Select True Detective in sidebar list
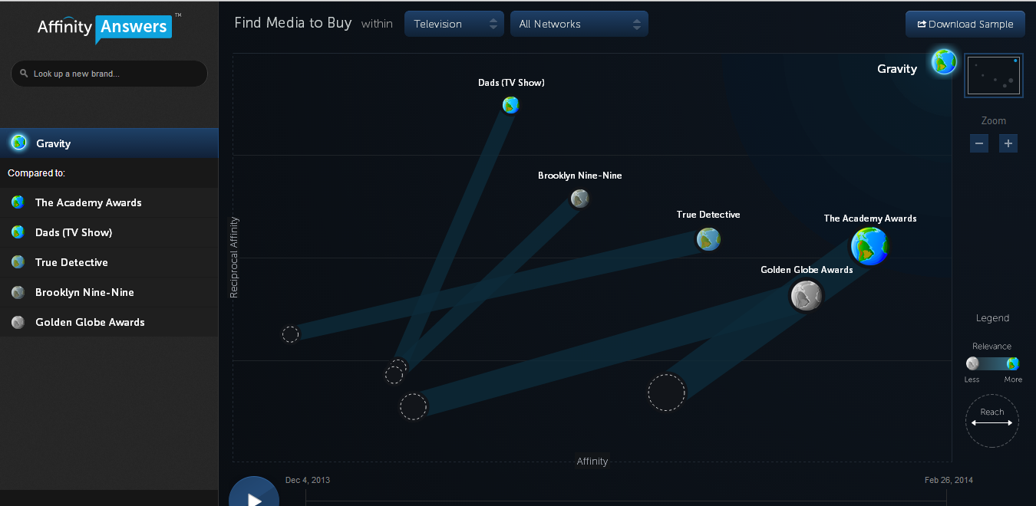This screenshot has width=1036, height=506. 109,262
